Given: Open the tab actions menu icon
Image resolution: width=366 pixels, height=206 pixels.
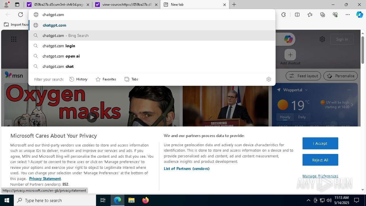Looking at the screenshot, I should pyautogui.click(x=17, y=5).
